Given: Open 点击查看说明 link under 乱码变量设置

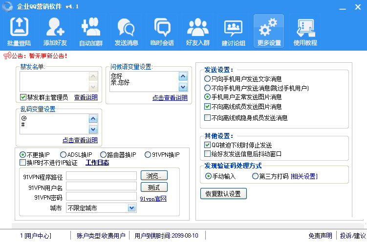Looking at the screenshot, I should click(x=80, y=140).
